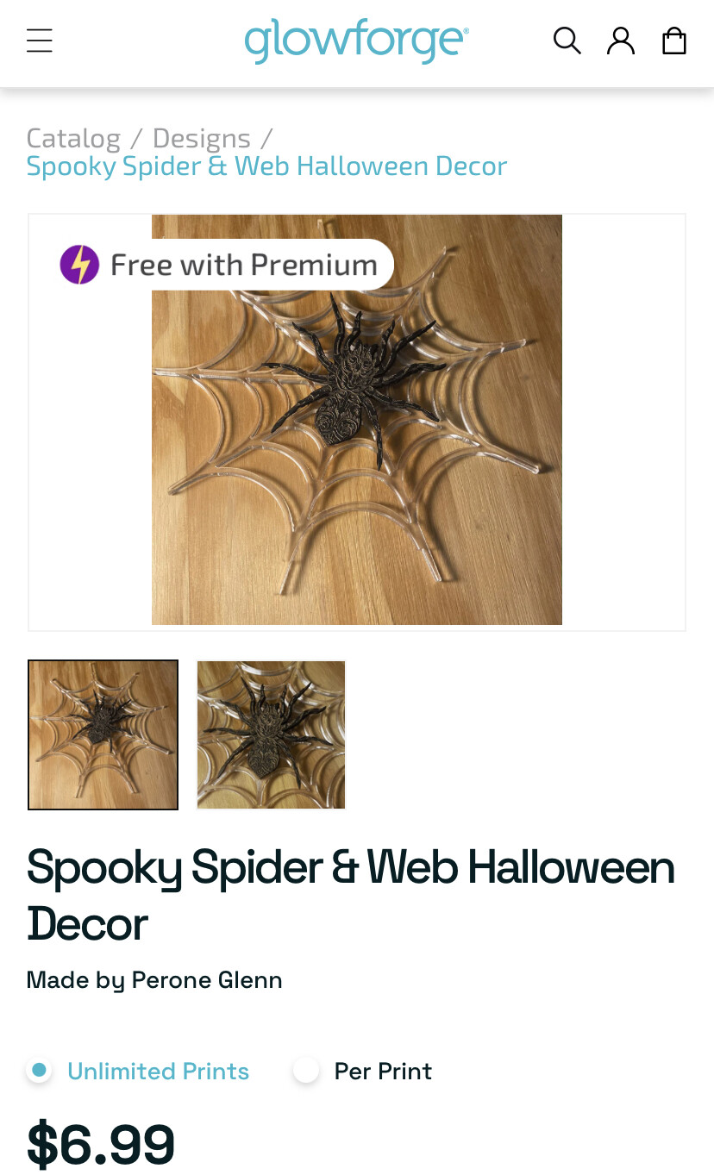This screenshot has width=714, height=1175.
Task: Open the hamburger navigation menu
Action: click(x=40, y=41)
